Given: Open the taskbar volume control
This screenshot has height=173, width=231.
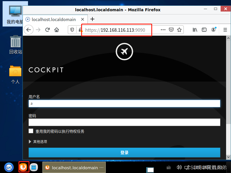Looking at the screenshot, I should click(179, 167).
